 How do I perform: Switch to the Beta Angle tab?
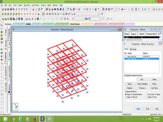(133, 49)
